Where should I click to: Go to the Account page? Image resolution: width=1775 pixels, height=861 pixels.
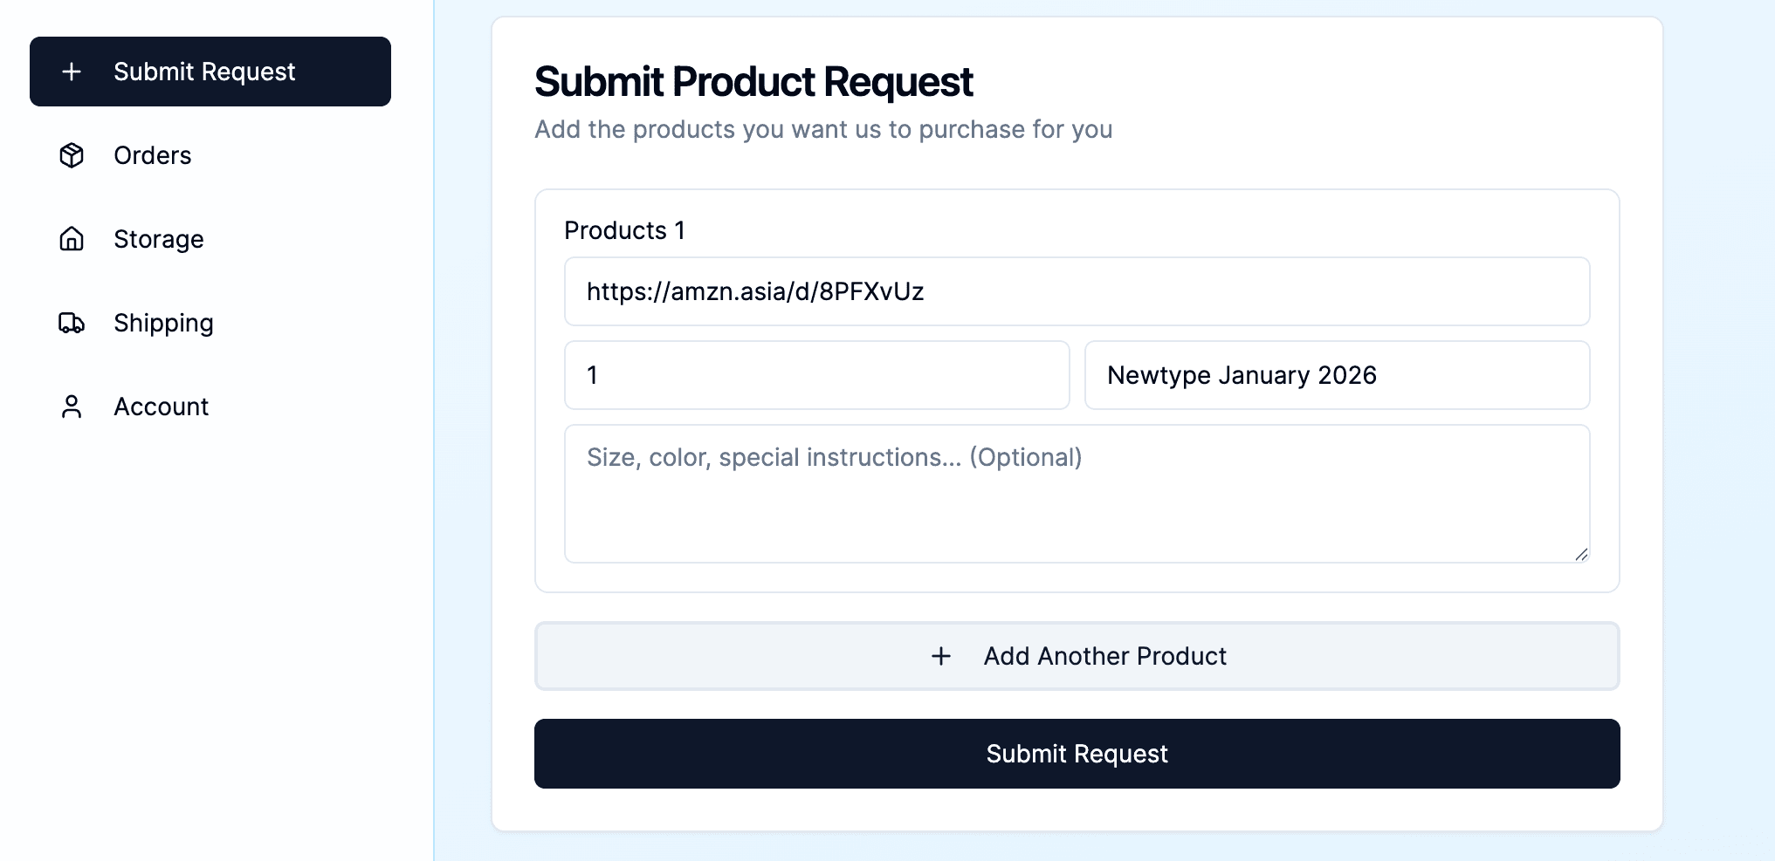[x=161, y=406]
